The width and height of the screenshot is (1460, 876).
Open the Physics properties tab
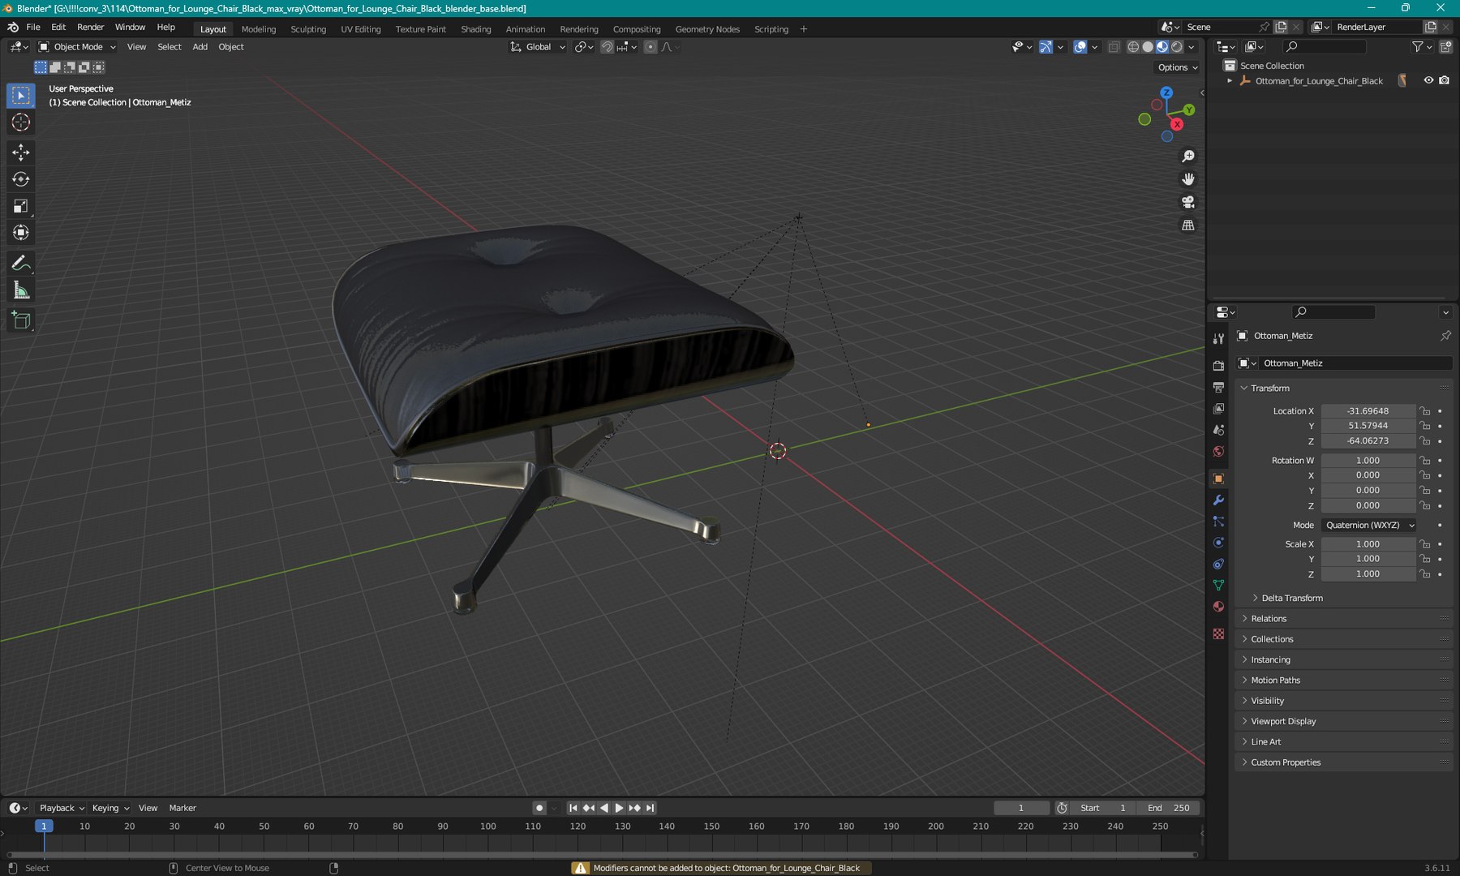click(x=1218, y=543)
